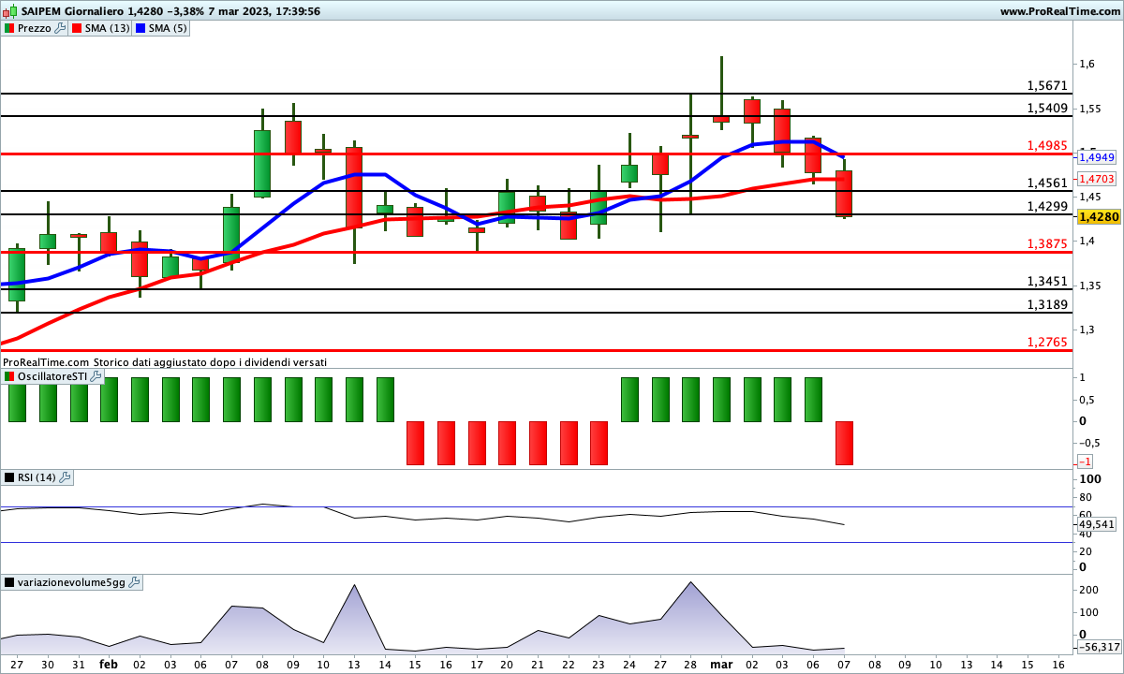Click the red SMA (13) color swatch
Viewport: 1124px width, 674px height.
pyautogui.click(x=77, y=28)
